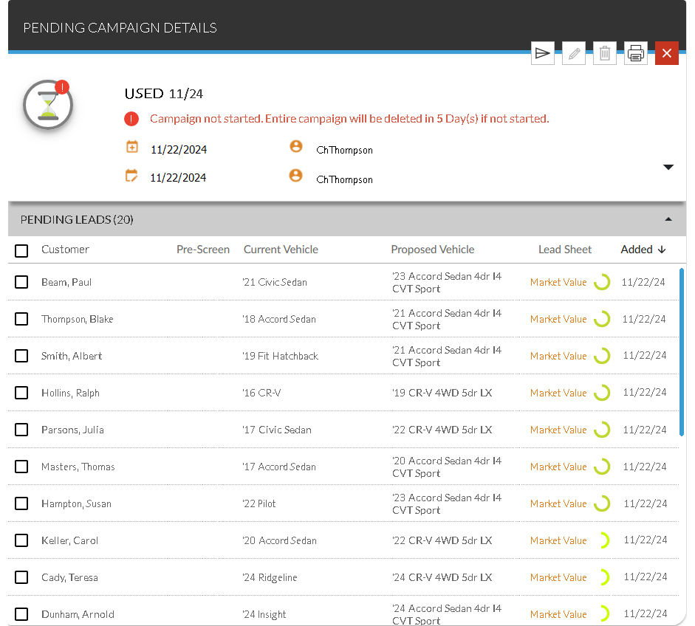Click the send campaign paper-plane icon
695x626 pixels.
(542, 53)
